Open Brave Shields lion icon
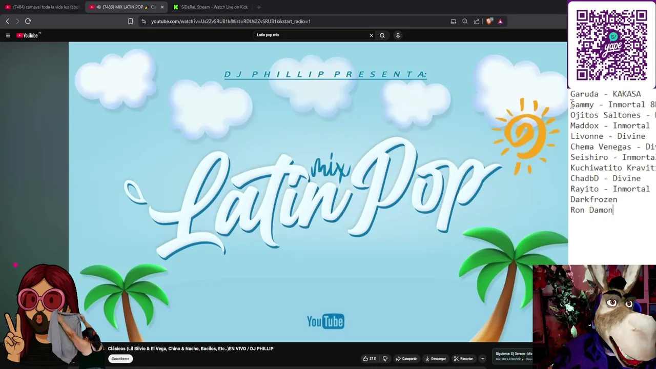Image resolution: width=656 pixels, height=369 pixels. point(489,21)
